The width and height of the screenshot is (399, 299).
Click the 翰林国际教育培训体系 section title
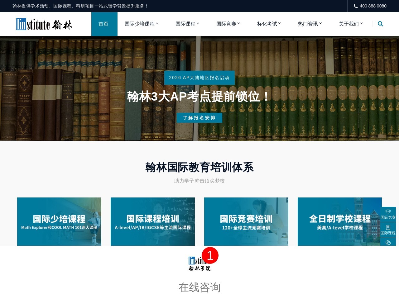tap(199, 167)
